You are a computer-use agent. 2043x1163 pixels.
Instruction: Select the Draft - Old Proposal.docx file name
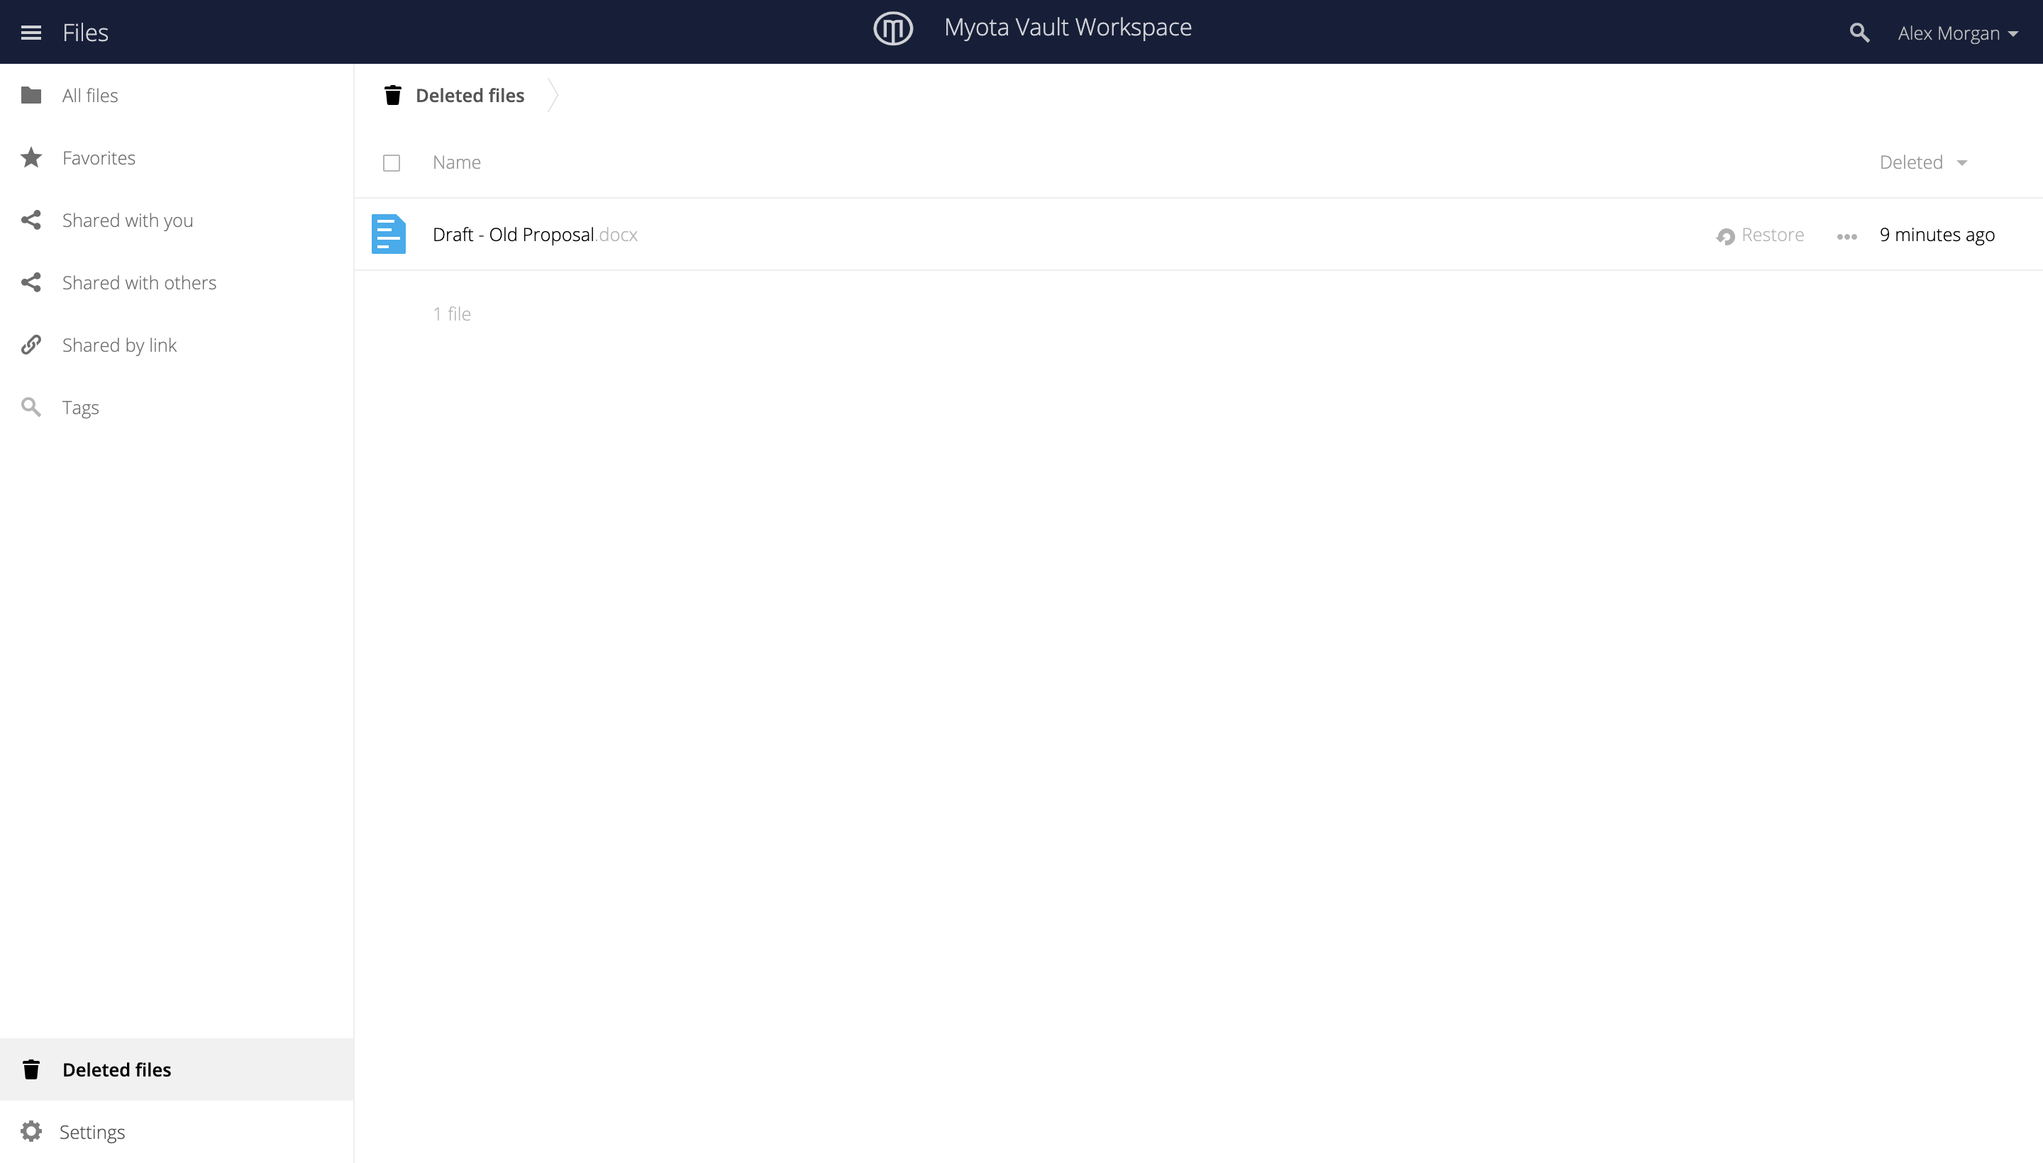535,235
